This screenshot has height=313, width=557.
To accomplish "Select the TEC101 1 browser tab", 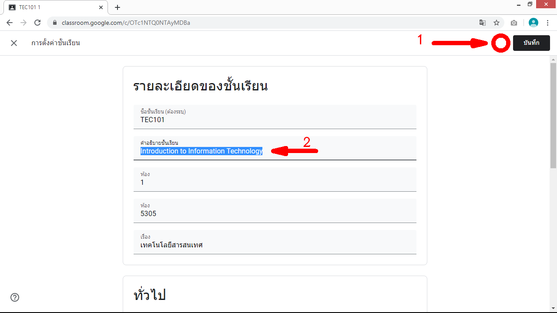I will [52, 7].
